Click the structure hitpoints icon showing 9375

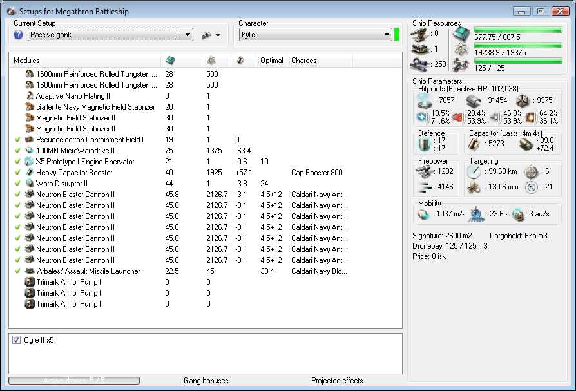[523, 100]
